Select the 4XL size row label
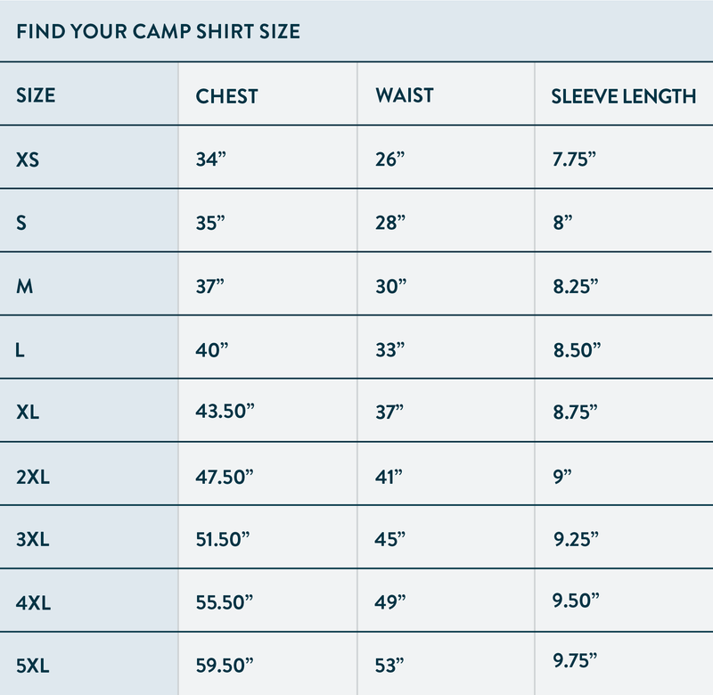Image resolution: width=713 pixels, height=695 pixels. (x=34, y=602)
